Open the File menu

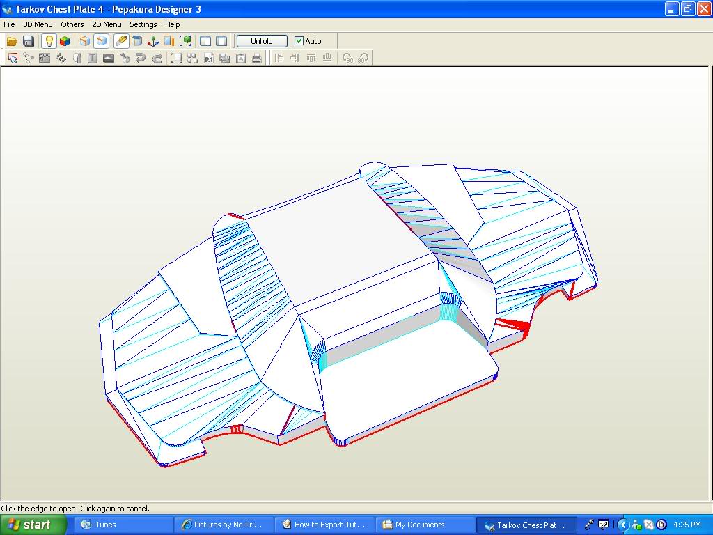click(9, 24)
